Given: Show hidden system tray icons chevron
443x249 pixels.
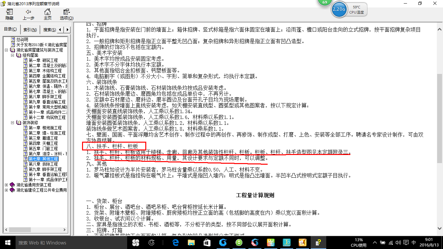Looking at the screenshot, I should (375, 243).
